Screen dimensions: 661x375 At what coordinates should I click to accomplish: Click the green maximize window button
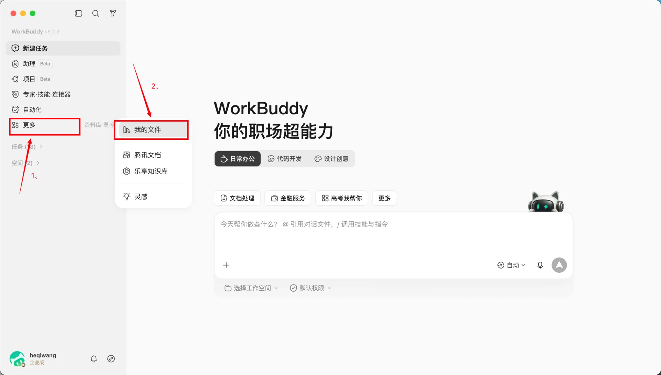(33, 13)
